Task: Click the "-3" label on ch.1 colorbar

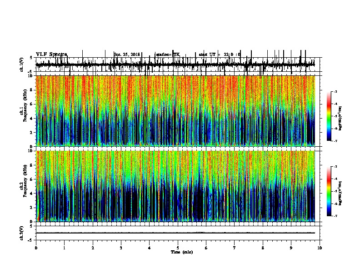Action: (335, 91)
